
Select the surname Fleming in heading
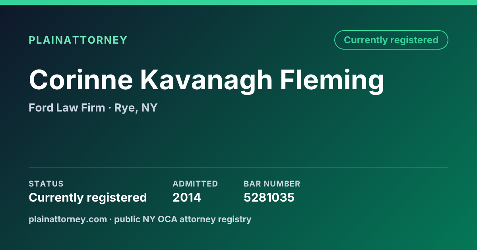332,80
